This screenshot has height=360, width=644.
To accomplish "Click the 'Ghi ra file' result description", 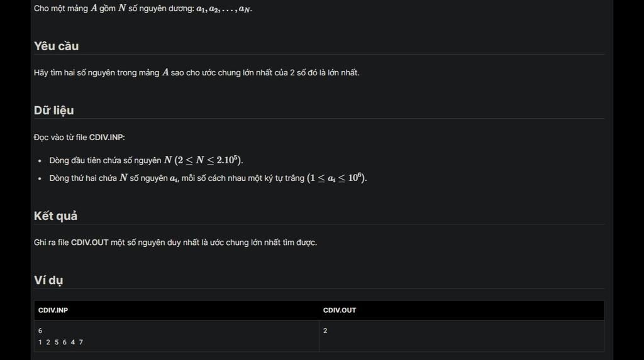I will coord(175,243).
